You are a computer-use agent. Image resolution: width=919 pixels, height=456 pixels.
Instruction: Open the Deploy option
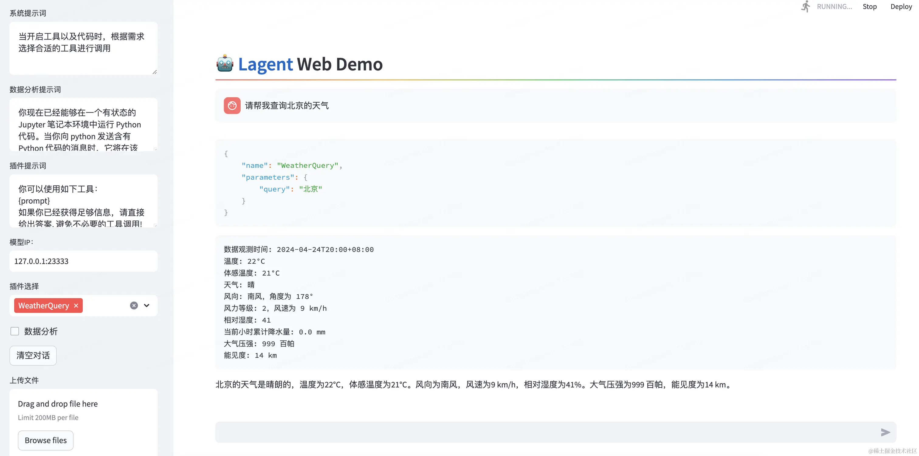[901, 6]
